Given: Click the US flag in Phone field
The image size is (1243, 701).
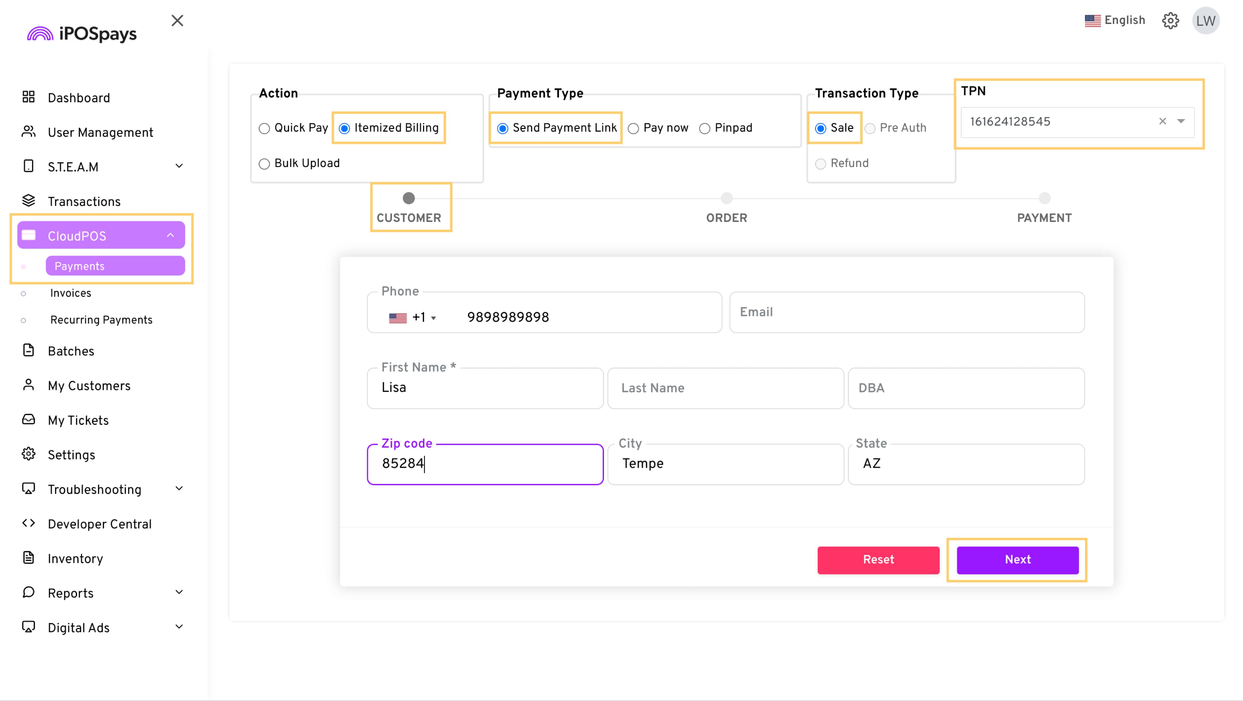Looking at the screenshot, I should tap(398, 318).
